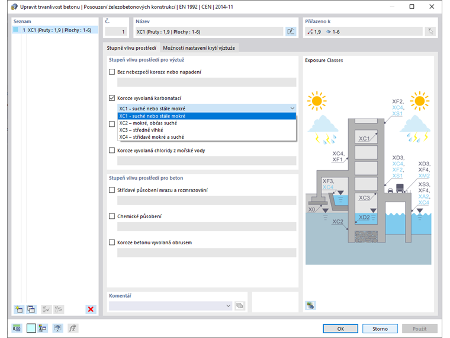
Task: Open the formula fx icon at the bottom
Action: click(x=73, y=329)
